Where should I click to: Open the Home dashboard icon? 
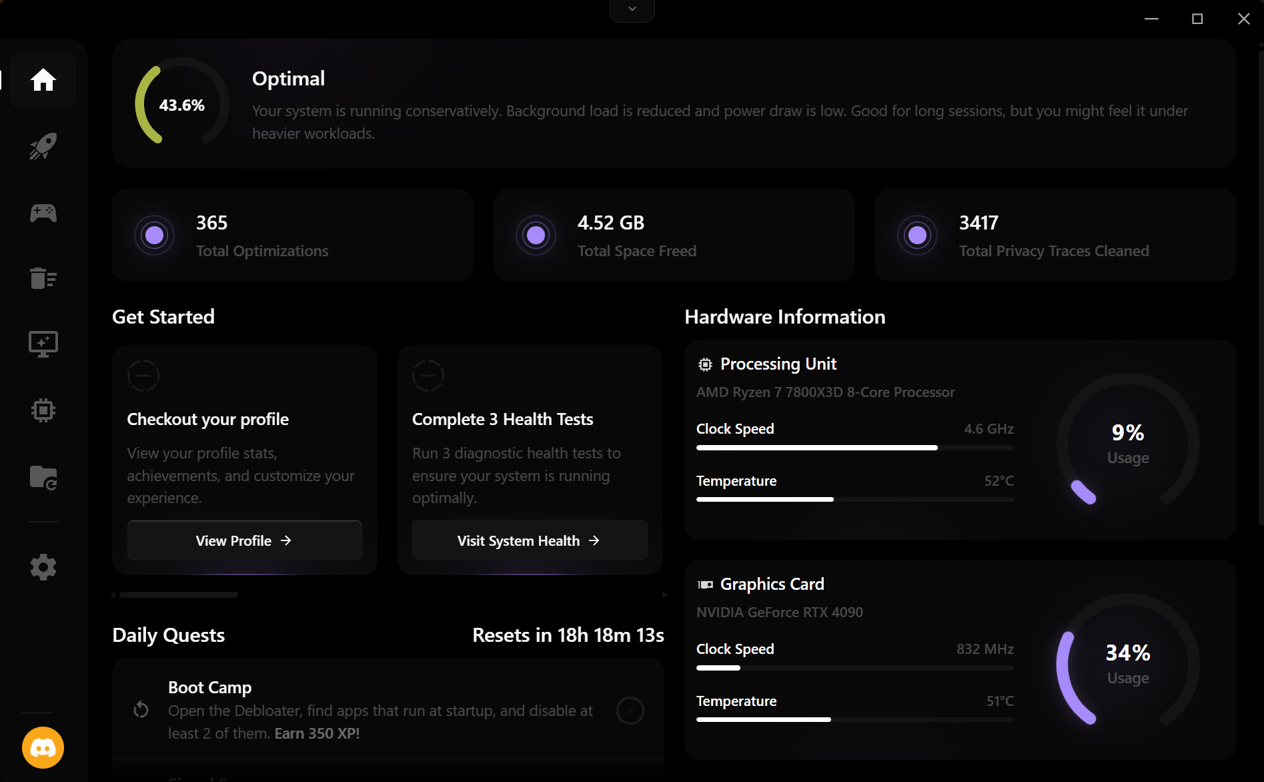tap(43, 80)
